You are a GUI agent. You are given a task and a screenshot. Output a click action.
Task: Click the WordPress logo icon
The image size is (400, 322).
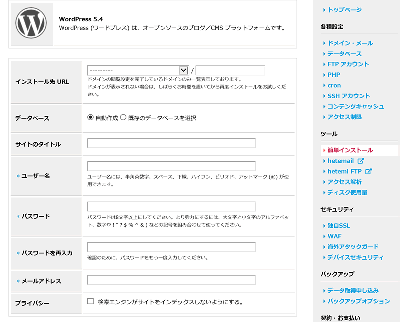pyautogui.click(x=31, y=23)
